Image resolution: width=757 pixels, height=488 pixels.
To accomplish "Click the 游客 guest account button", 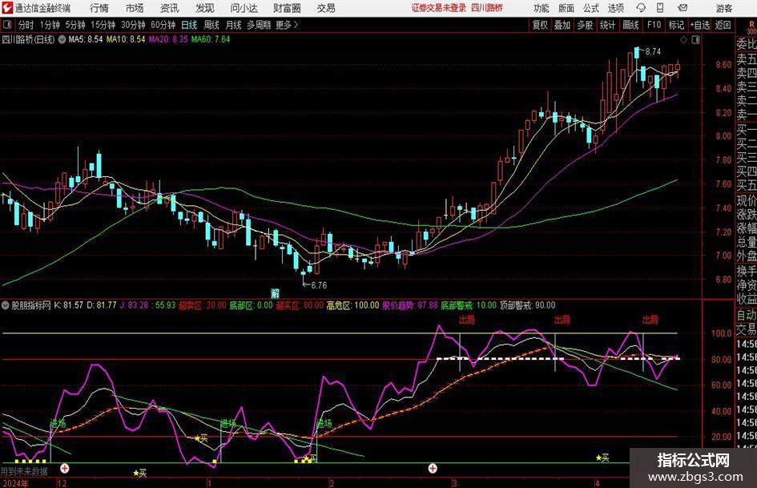I will (723, 8).
